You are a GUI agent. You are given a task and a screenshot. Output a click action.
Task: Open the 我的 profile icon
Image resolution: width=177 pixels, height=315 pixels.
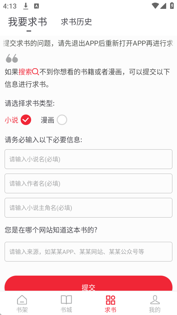click(155, 300)
